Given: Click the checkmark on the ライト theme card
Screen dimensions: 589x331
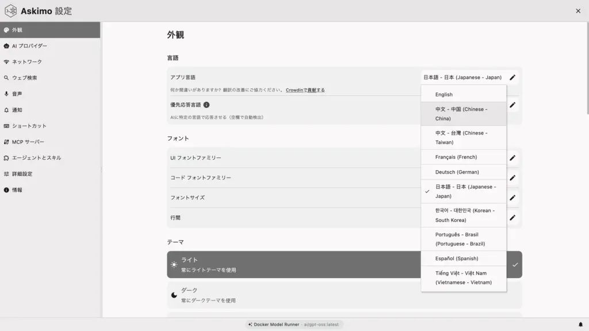Looking at the screenshot, I should point(515,264).
